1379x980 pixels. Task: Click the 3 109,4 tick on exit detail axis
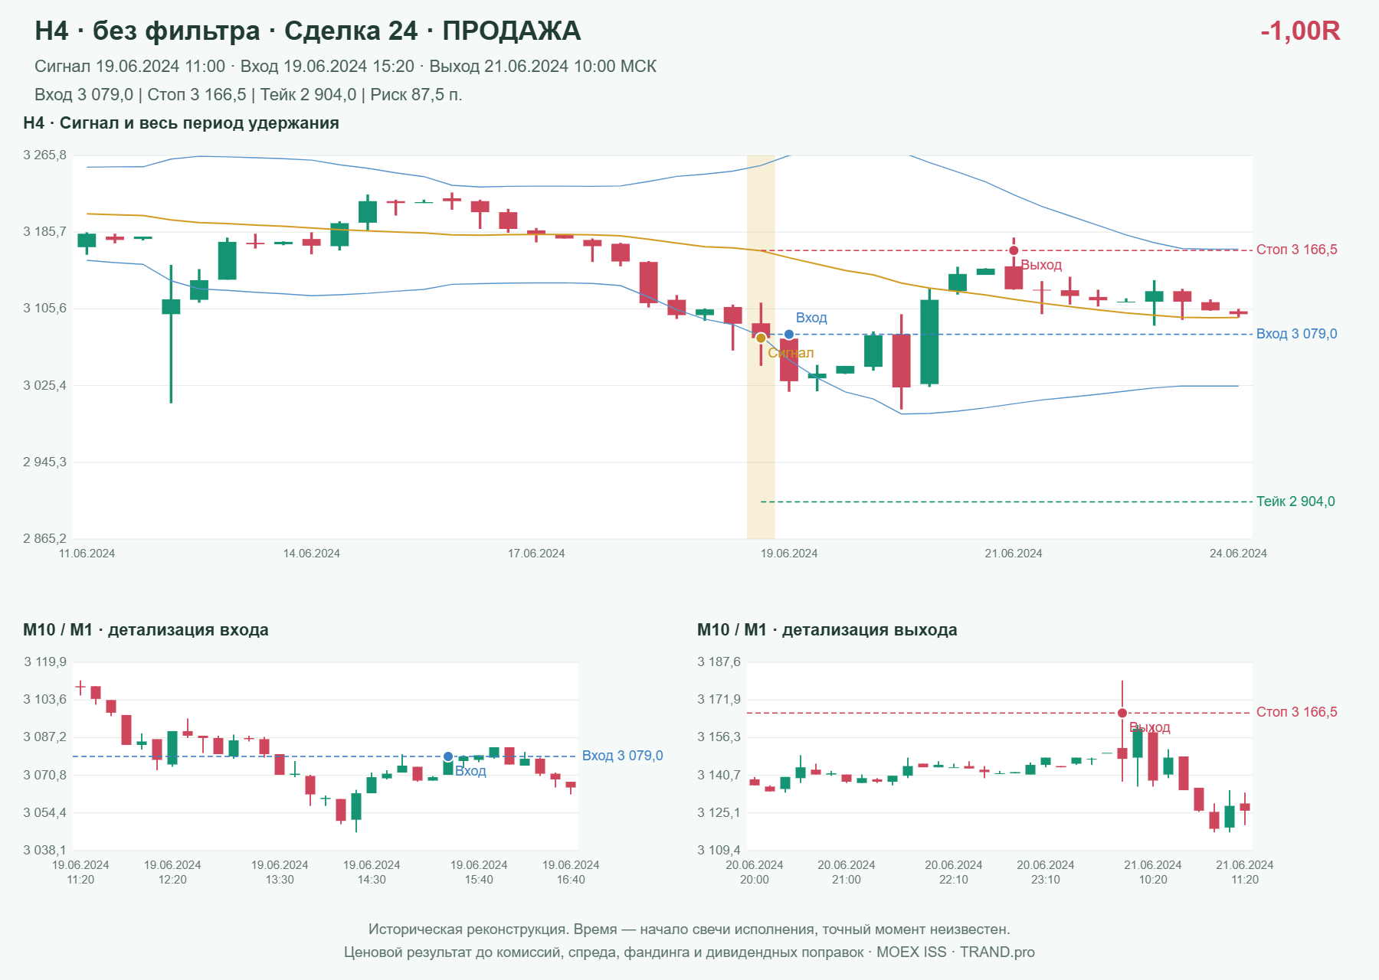click(719, 851)
